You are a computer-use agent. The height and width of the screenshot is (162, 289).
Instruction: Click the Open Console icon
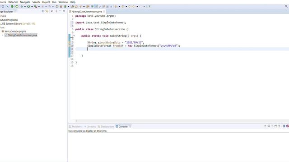pyautogui.click(x=276, y=126)
